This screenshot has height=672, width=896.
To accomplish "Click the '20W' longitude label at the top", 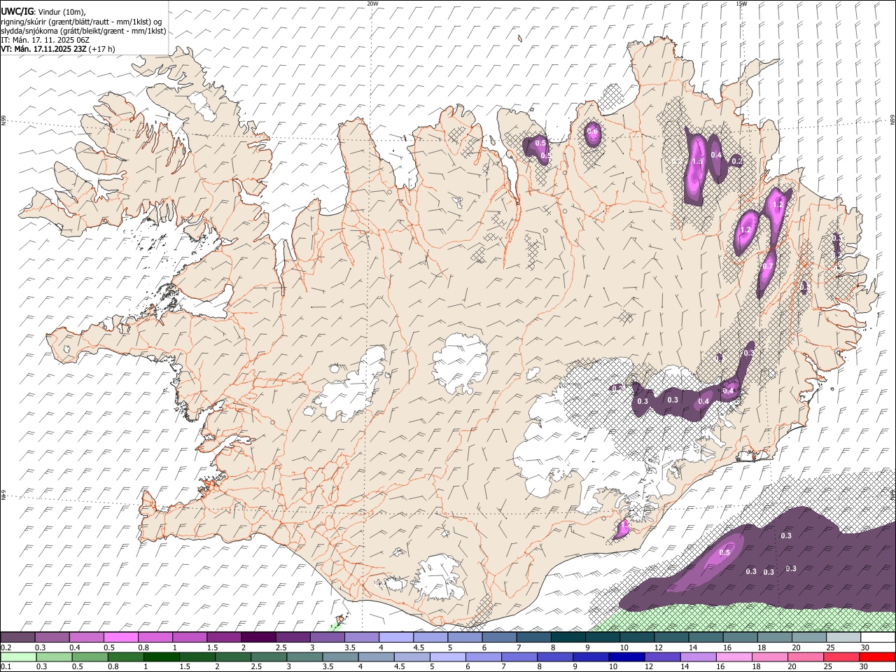I will (373, 3).
